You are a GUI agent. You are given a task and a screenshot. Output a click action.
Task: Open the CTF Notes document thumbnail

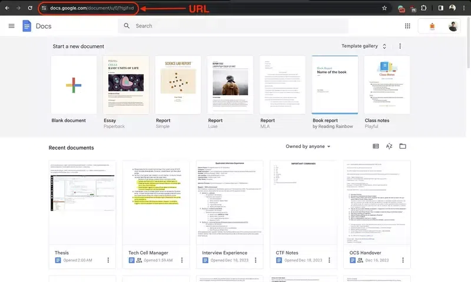[303, 203]
